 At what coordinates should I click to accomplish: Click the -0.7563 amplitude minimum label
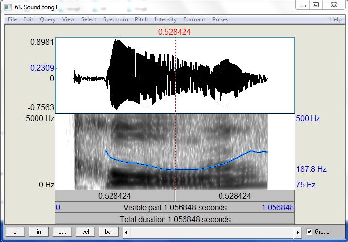(x=41, y=108)
